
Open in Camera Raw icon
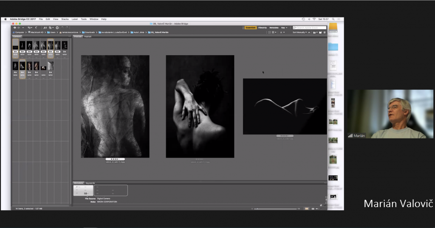57,28
